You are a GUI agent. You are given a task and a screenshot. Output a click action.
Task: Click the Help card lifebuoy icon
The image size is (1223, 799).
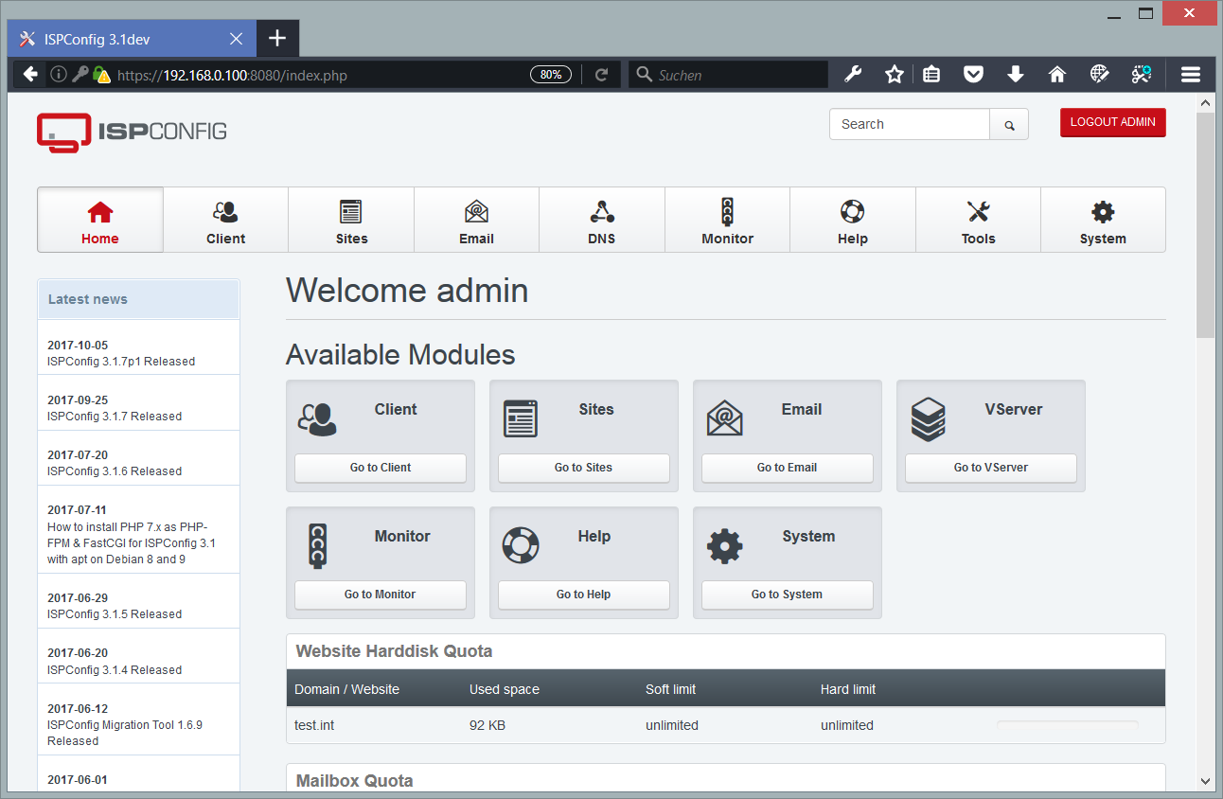521,545
